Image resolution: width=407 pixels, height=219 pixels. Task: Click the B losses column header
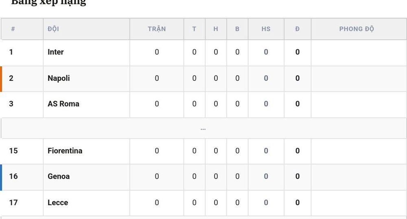coord(237,29)
